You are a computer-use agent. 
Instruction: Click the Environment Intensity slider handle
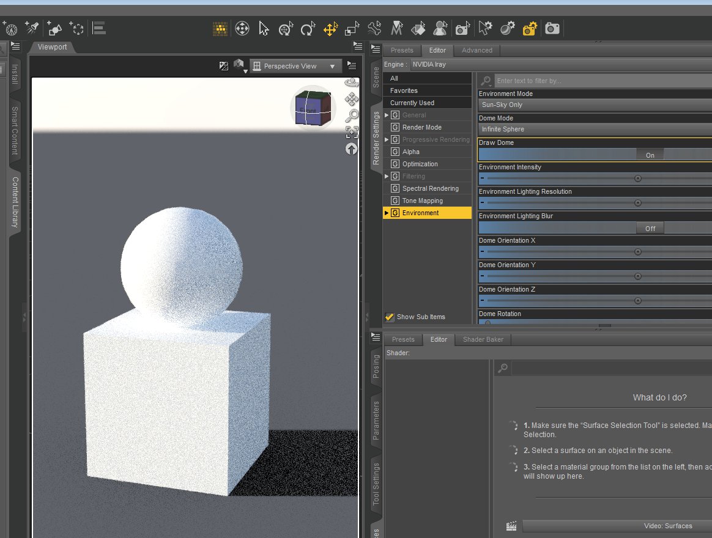[x=637, y=179]
